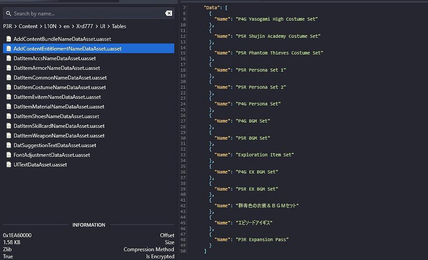Open DatItemSkillcardNameDataAsset.uasset entry

coord(59,126)
